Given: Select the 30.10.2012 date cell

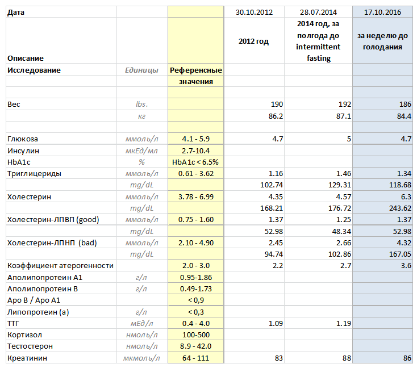Looking at the screenshot, I should coord(254,12).
